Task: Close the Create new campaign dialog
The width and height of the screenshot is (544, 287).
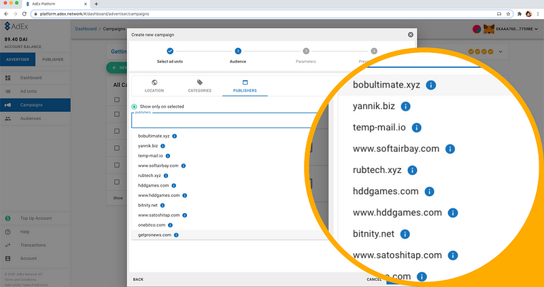Action: [411, 35]
